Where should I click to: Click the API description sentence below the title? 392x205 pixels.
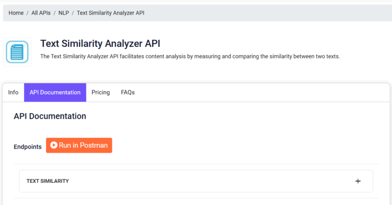190,56
